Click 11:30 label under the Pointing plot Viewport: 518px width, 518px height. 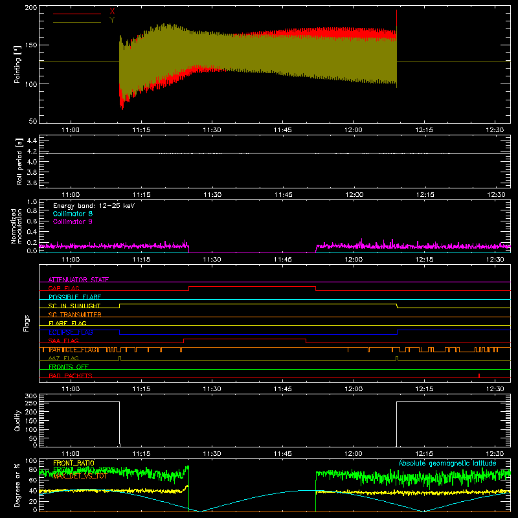[212, 130]
